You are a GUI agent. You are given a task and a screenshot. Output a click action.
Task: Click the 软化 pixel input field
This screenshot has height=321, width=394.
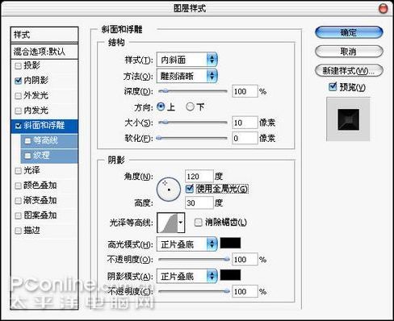245,138
